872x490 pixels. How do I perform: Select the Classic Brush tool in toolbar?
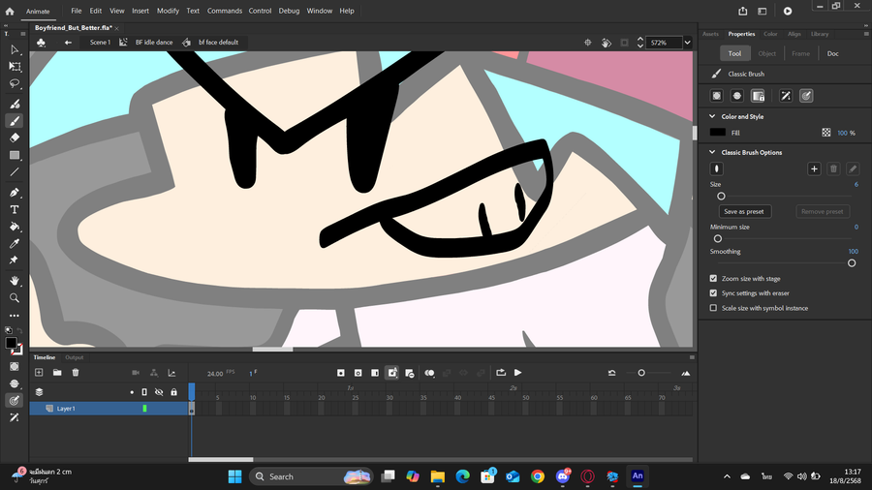click(15, 120)
